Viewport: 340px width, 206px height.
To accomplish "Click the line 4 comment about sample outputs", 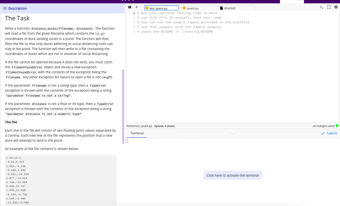I will point(179,27).
